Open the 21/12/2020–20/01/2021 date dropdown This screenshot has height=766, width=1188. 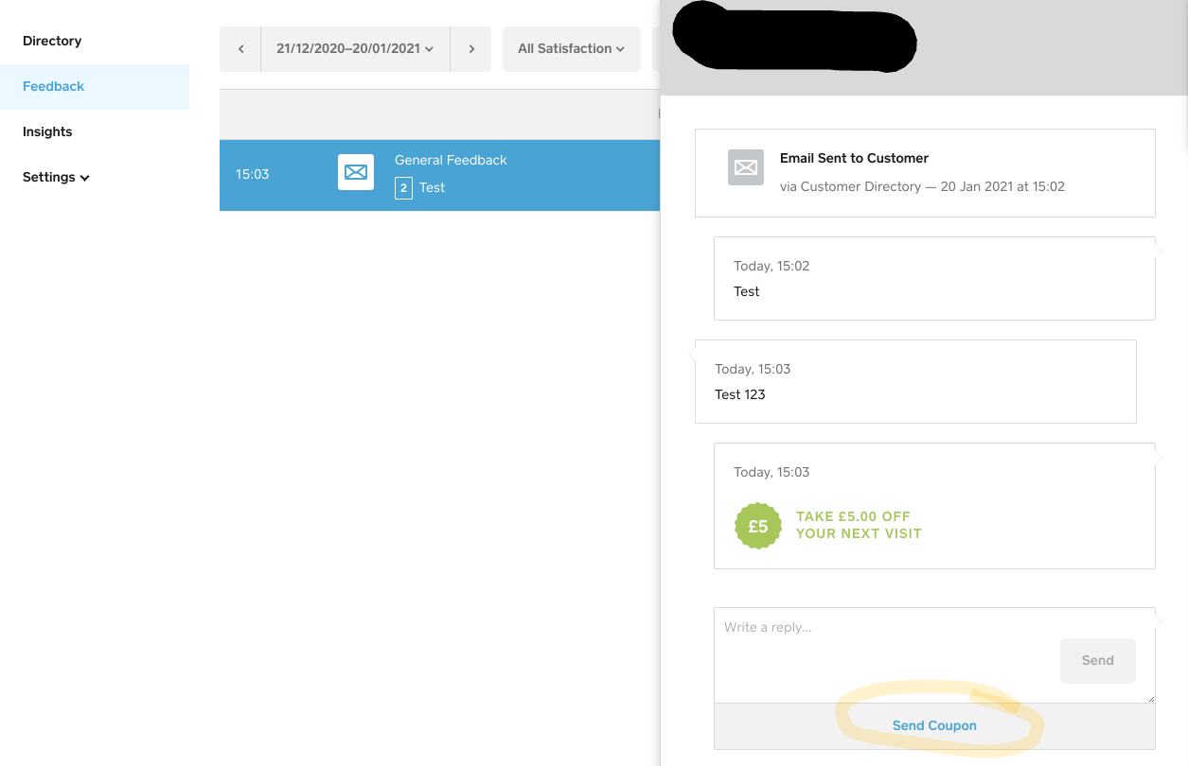point(354,49)
